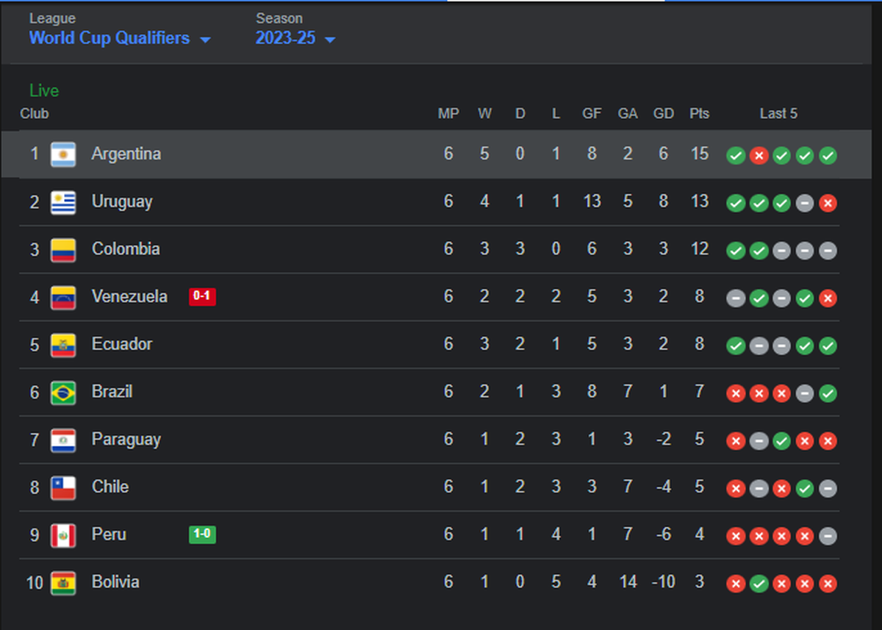The width and height of the screenshot is (882, 630).
Task: Click the Argentina flag icon
Action: pos(63,154)
